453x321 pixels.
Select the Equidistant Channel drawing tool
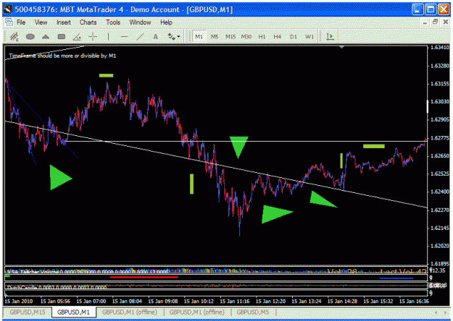click(14, 37)
